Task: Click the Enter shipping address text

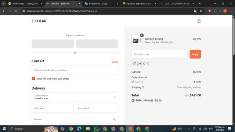Action: click(189, 87)
